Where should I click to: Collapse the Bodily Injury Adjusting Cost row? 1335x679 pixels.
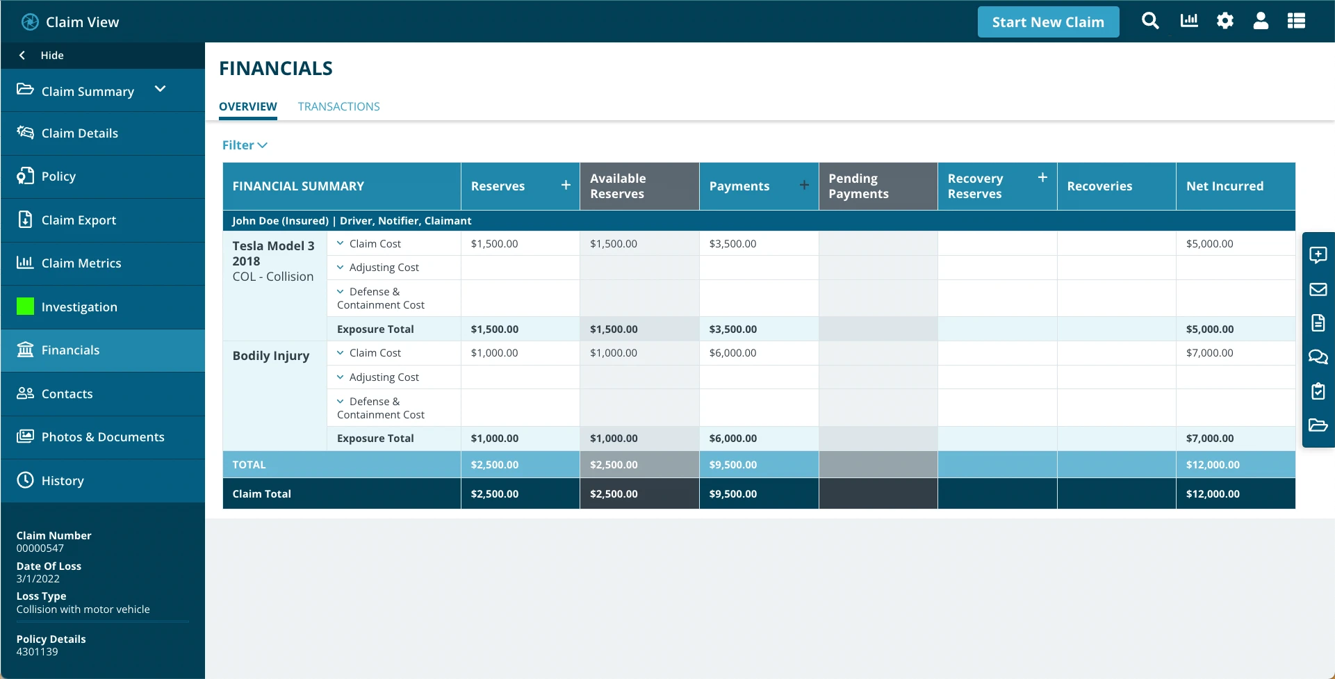click(x=340, y=377)
